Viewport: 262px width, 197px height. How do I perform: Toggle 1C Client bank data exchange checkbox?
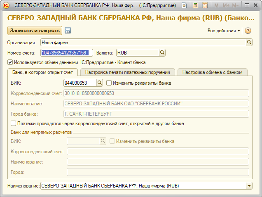10,62
